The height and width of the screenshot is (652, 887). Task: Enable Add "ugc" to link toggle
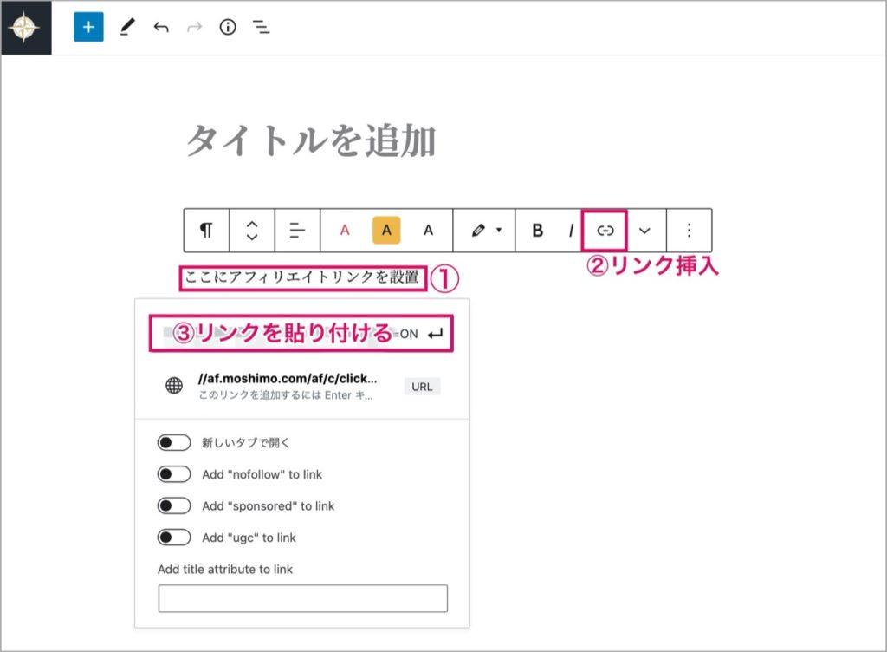coord(174,537)
